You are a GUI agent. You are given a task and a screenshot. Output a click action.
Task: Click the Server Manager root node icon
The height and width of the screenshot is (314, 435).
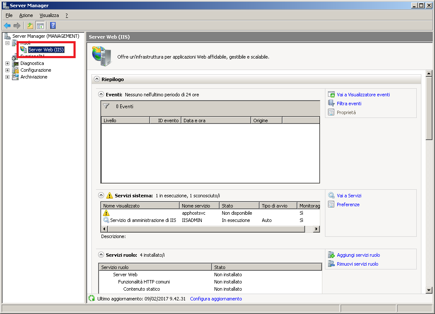click(8, 36)
